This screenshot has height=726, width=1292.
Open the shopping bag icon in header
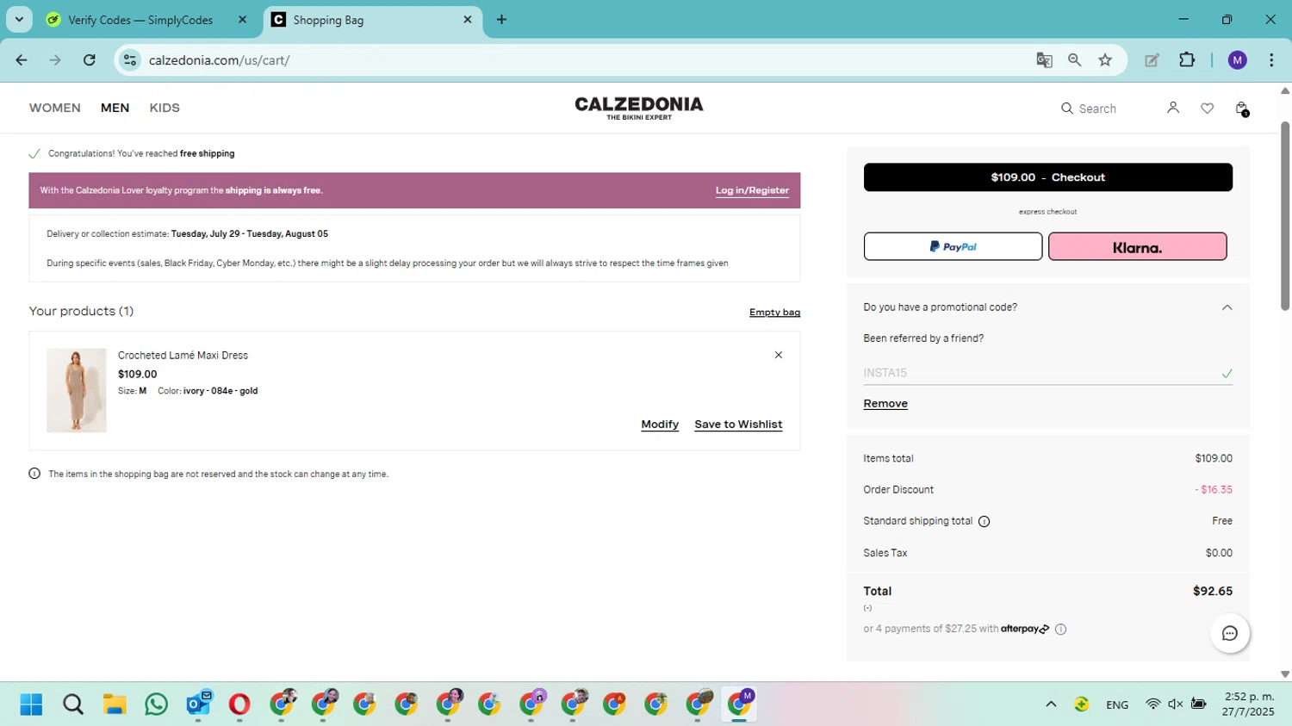click(x=1242, y=109)
